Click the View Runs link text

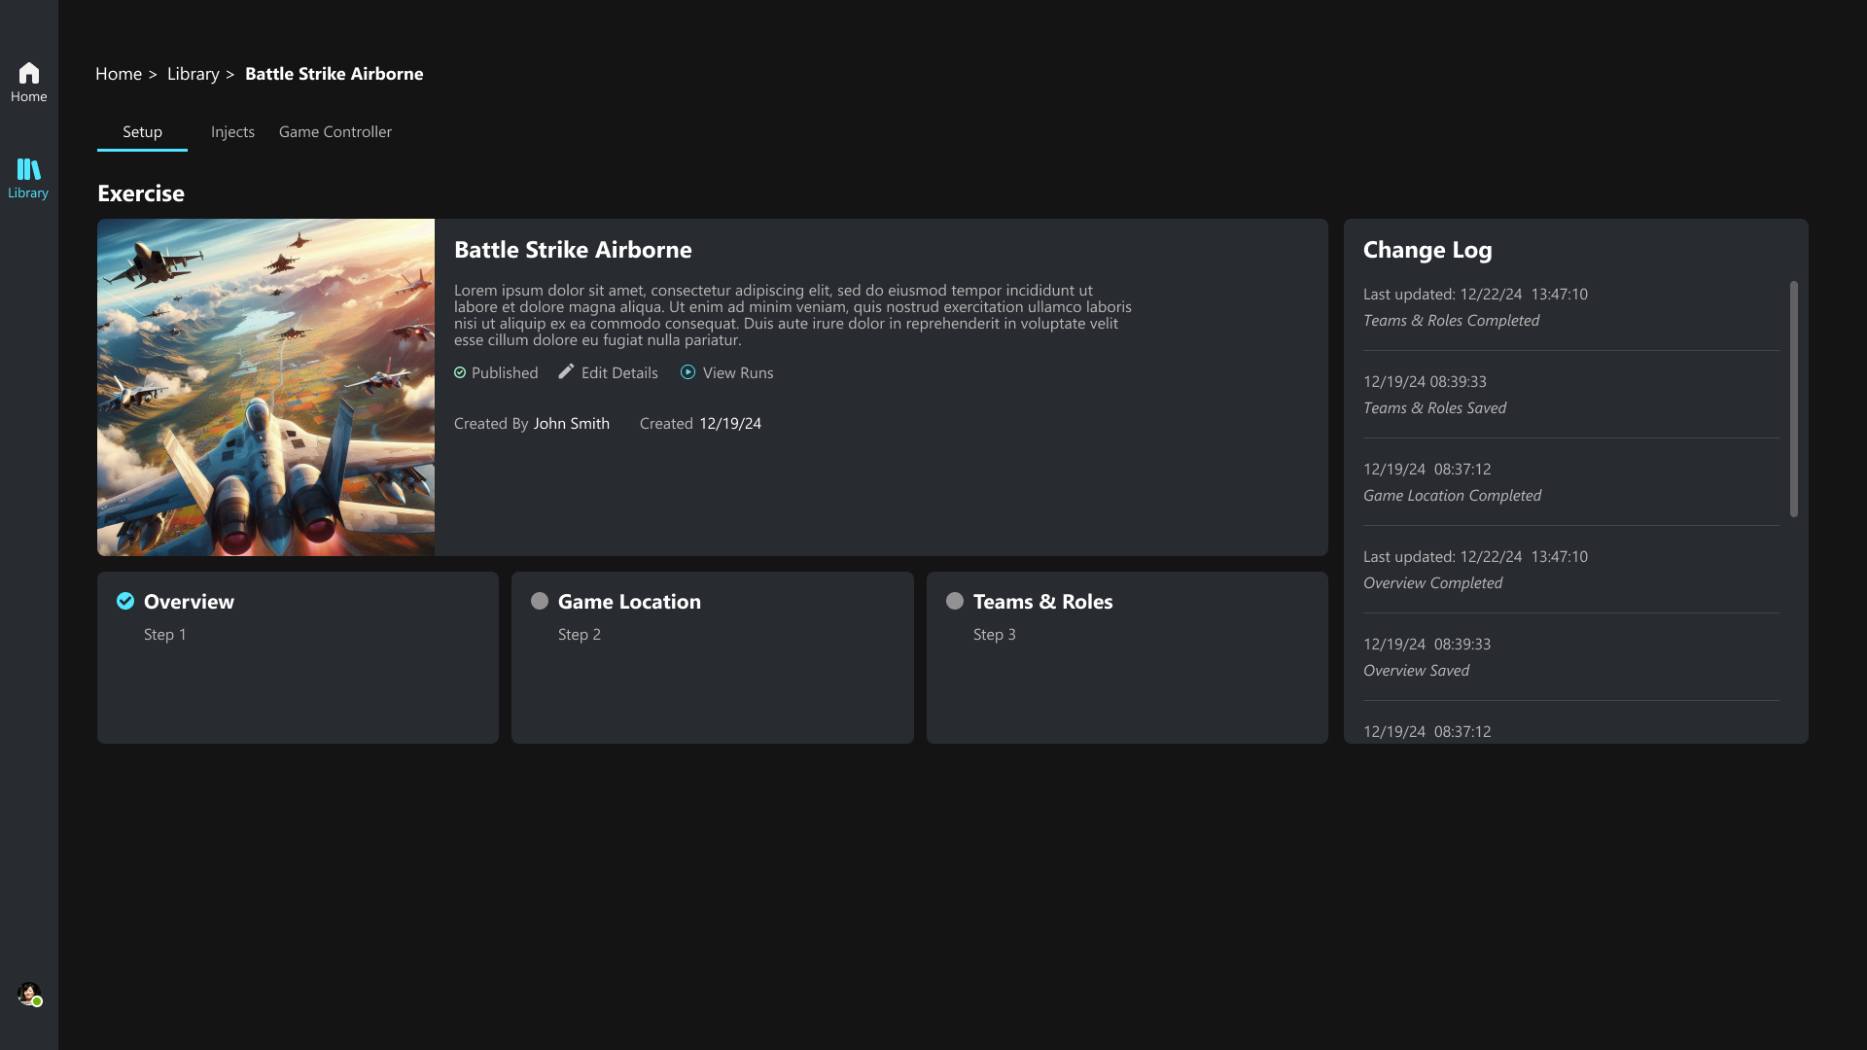738,373
